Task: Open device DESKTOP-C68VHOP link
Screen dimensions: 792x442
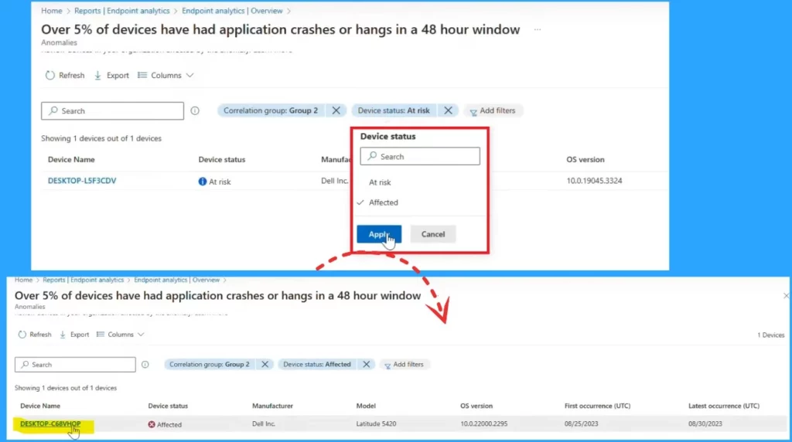Action: click(50, 423)
